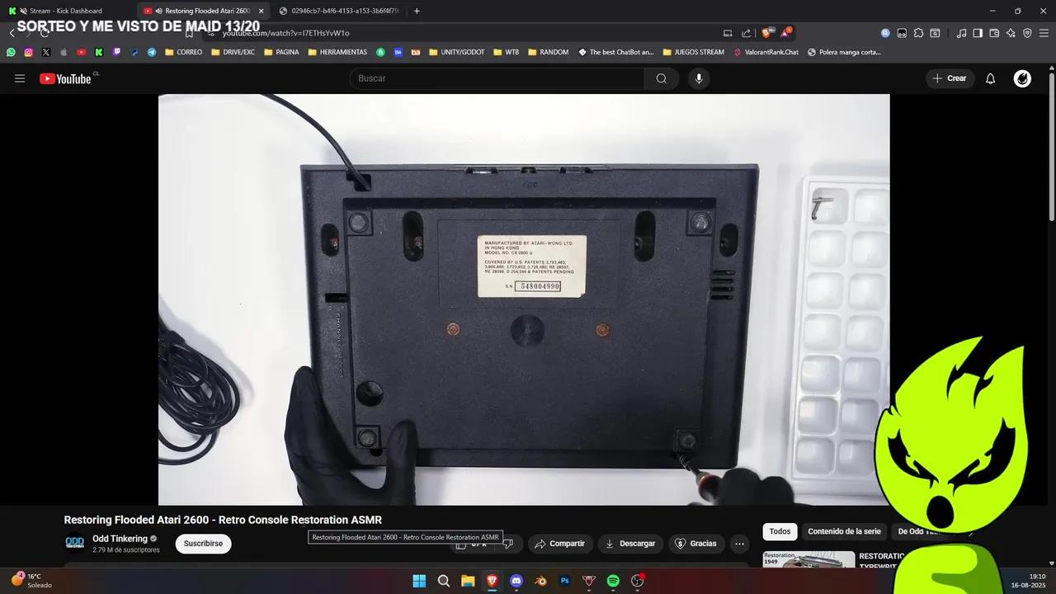
Task: Switch to the Stream - Kick Dashboard tab
Action: tap(68, 11)
